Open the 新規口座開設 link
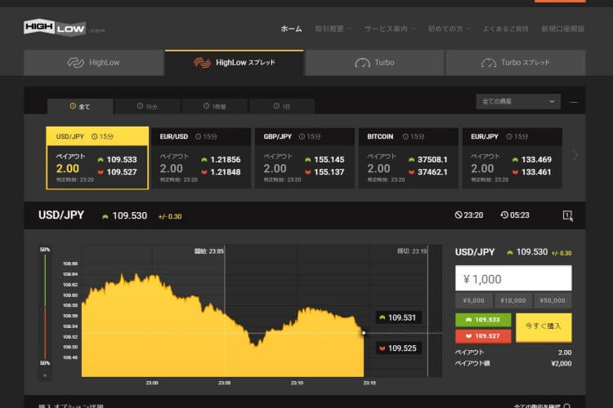613x408 pixels. click(x=562, y=29)
